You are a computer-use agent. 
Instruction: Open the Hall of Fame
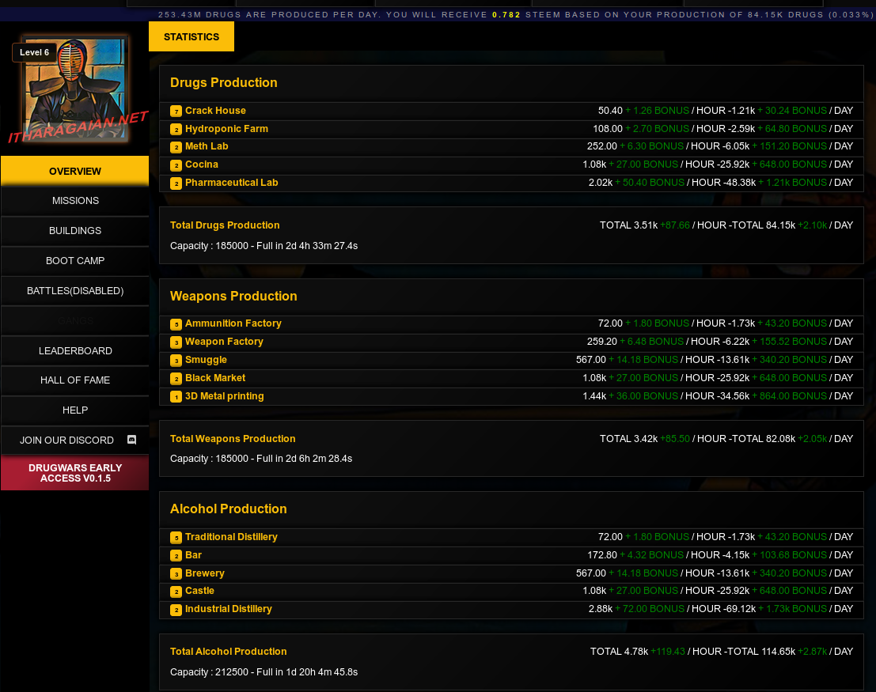[x=75, y=380]
